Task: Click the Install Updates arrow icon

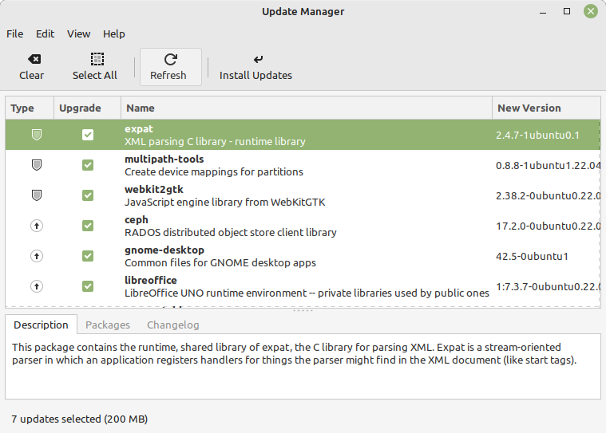Action: click(x=258, y=59)
